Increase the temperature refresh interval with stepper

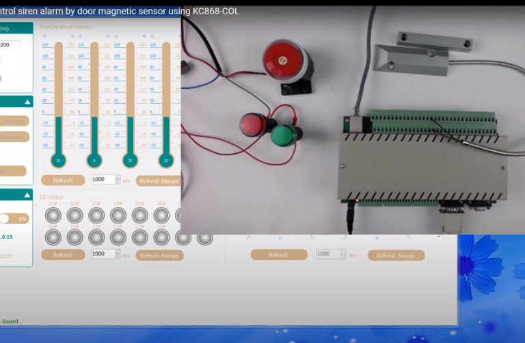tap(118, 178)
